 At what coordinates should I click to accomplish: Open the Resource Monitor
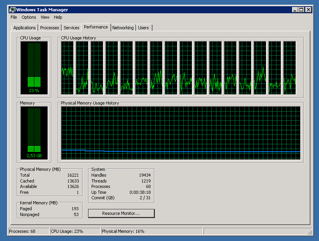121,213
